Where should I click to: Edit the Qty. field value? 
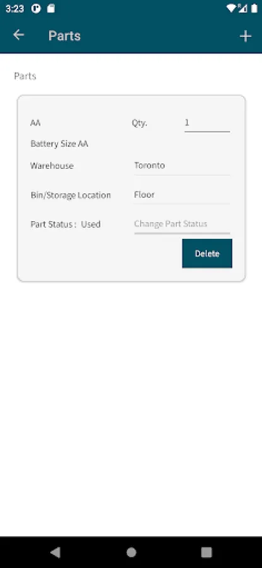pyautogui.click(x=207, y=123)
